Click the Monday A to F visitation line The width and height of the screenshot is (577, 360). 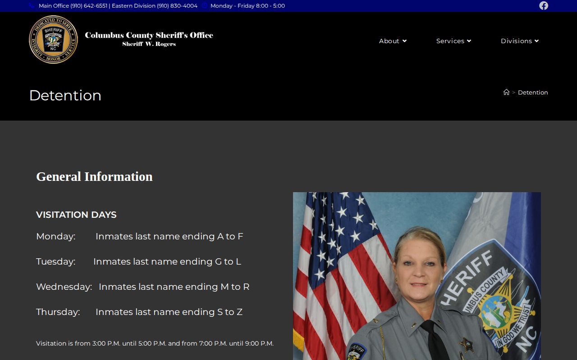coord(140,236)
